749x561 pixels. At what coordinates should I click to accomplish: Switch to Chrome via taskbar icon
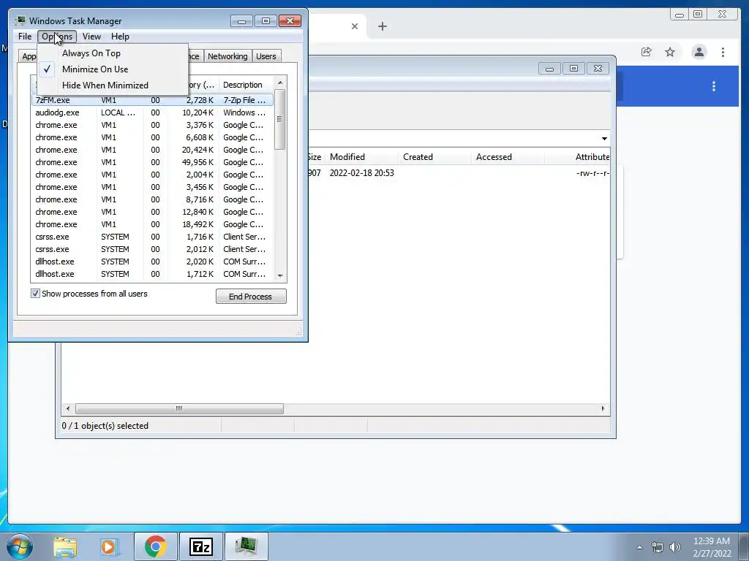pyautogui.click(x=155, y=546)
